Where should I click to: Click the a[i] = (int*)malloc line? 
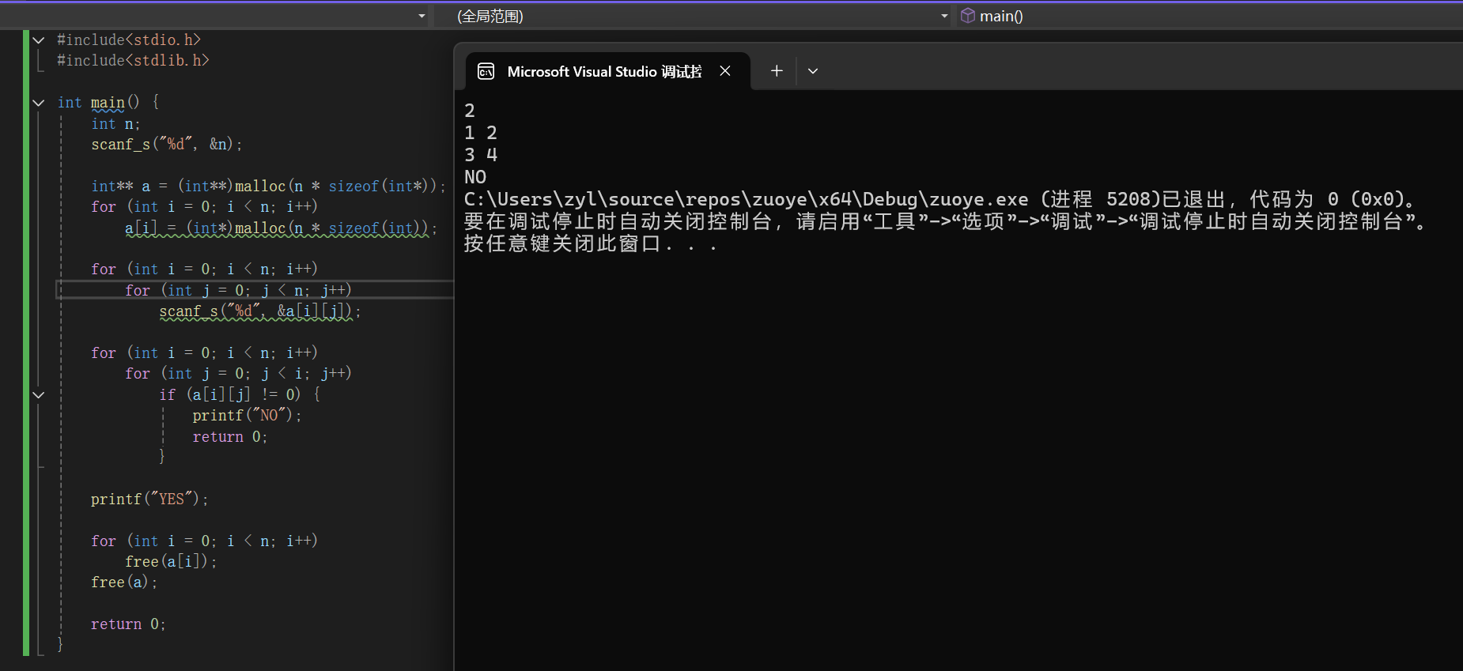pos(281,228)
